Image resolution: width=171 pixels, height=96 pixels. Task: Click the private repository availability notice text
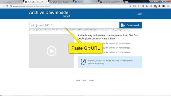[x=110, y=62]
